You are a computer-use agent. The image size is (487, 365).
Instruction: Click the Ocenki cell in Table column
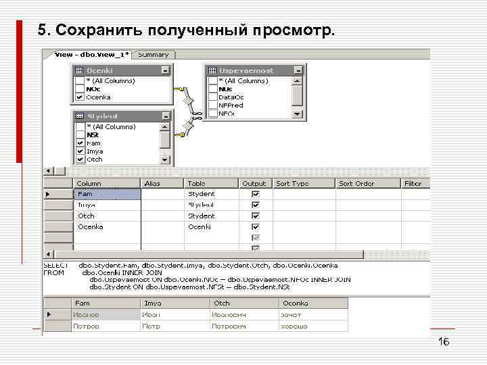(x=212, y=227)
